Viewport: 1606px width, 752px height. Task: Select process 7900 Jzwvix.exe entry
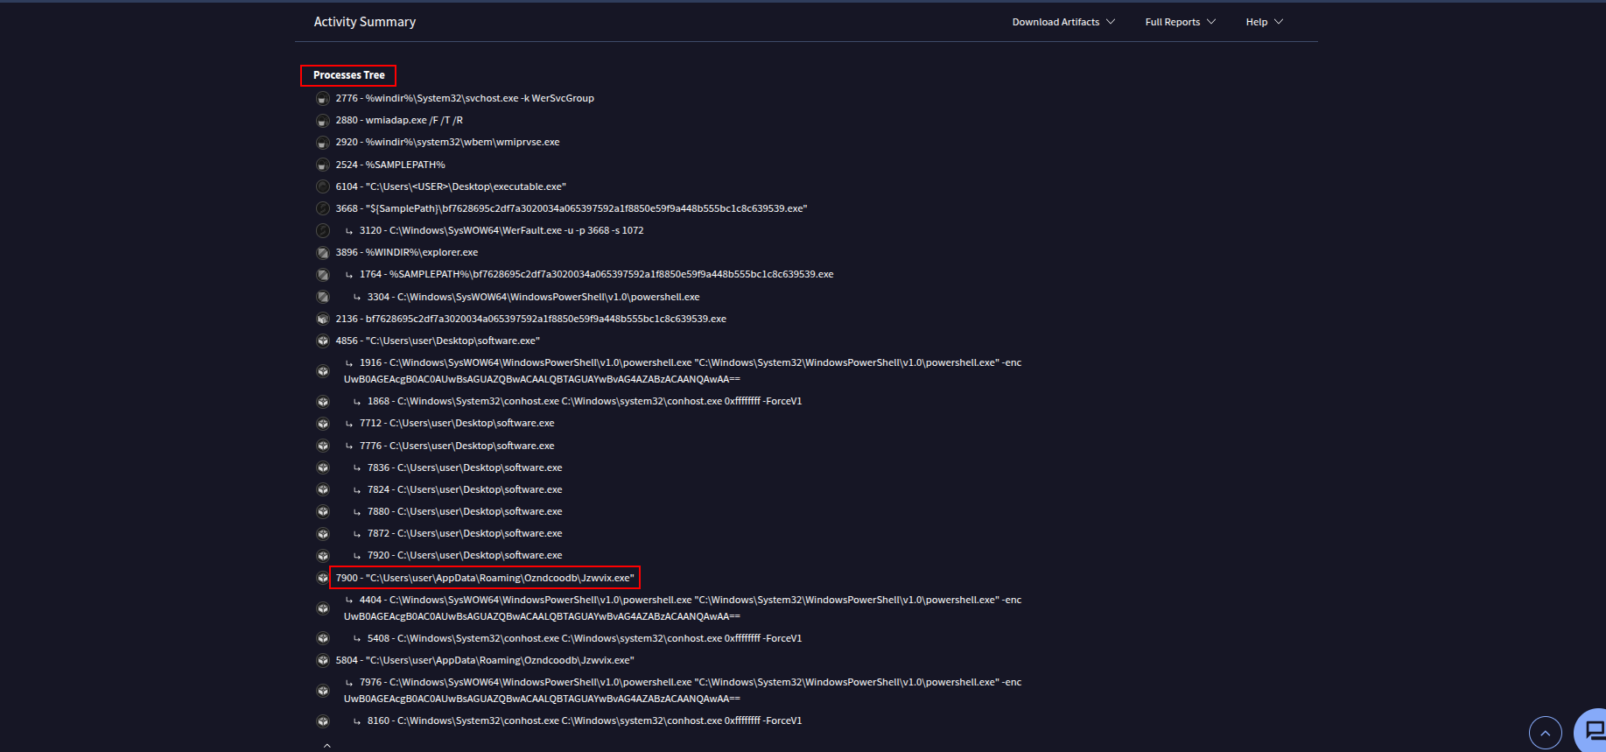coord(485,578)
